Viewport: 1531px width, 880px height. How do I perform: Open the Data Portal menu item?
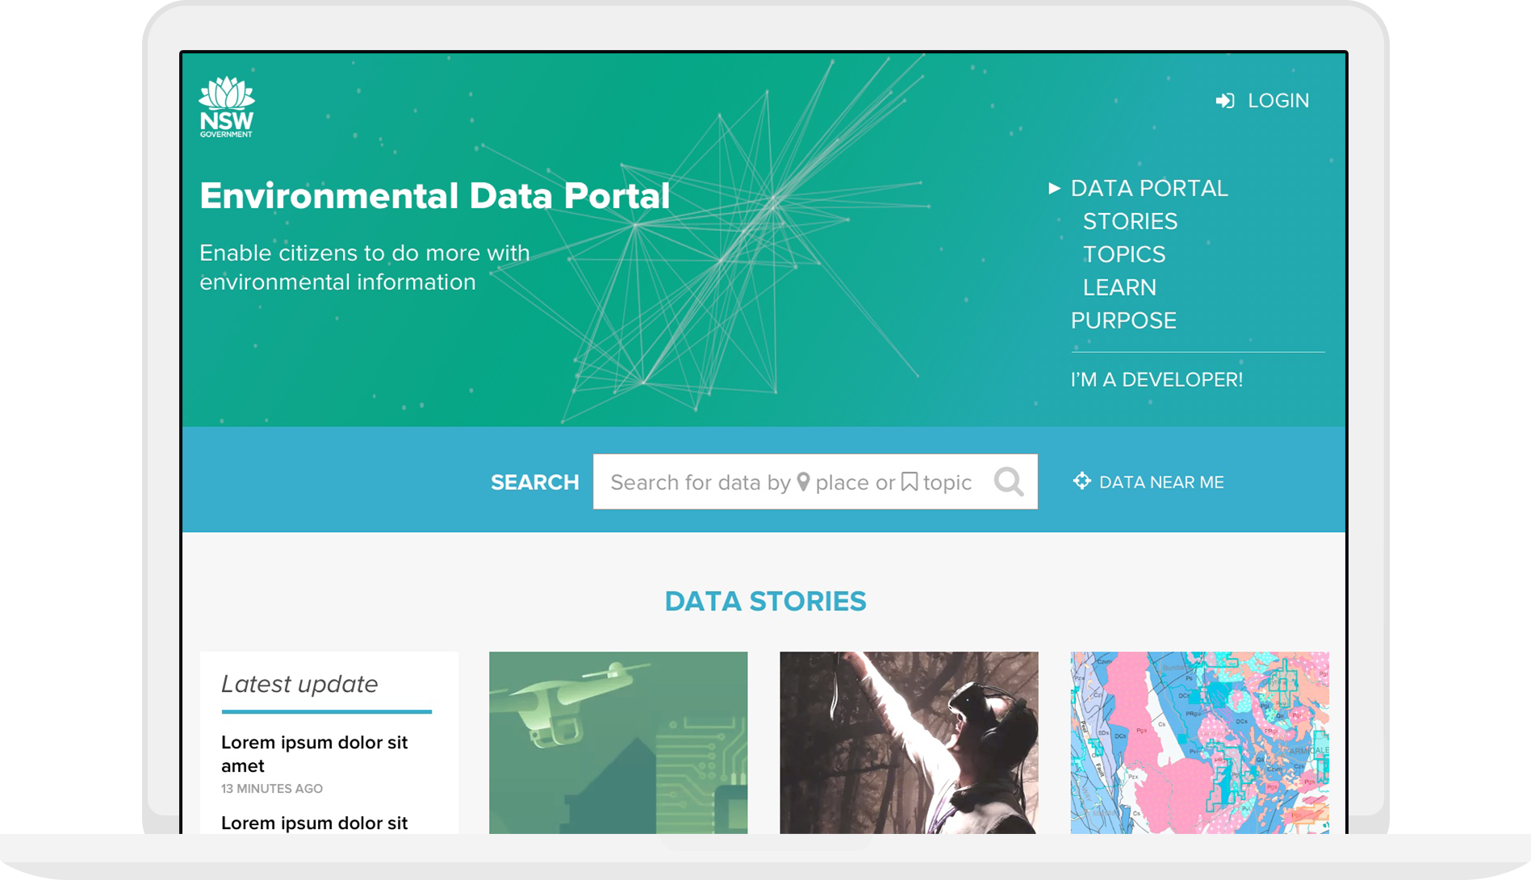pos(1149,188)
